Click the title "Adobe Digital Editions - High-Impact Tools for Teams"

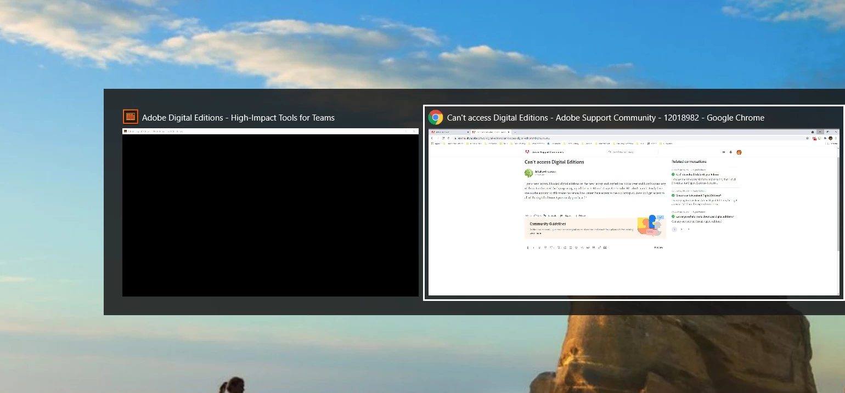coord(238,117)
